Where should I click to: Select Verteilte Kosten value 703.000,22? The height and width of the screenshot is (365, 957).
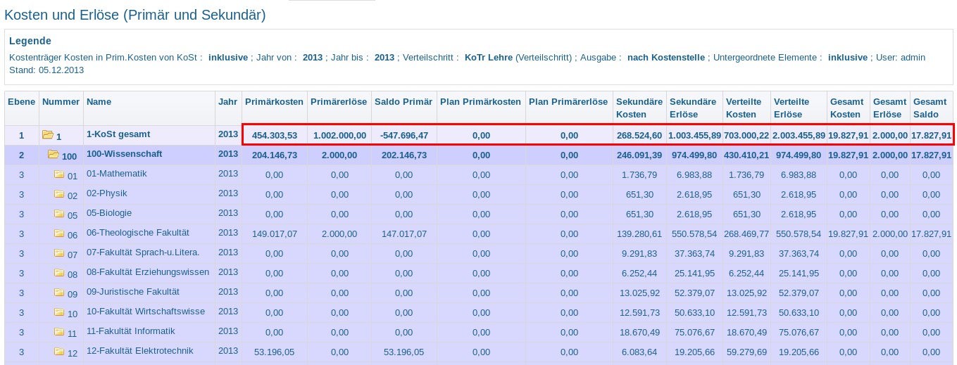tap(746, 135)
